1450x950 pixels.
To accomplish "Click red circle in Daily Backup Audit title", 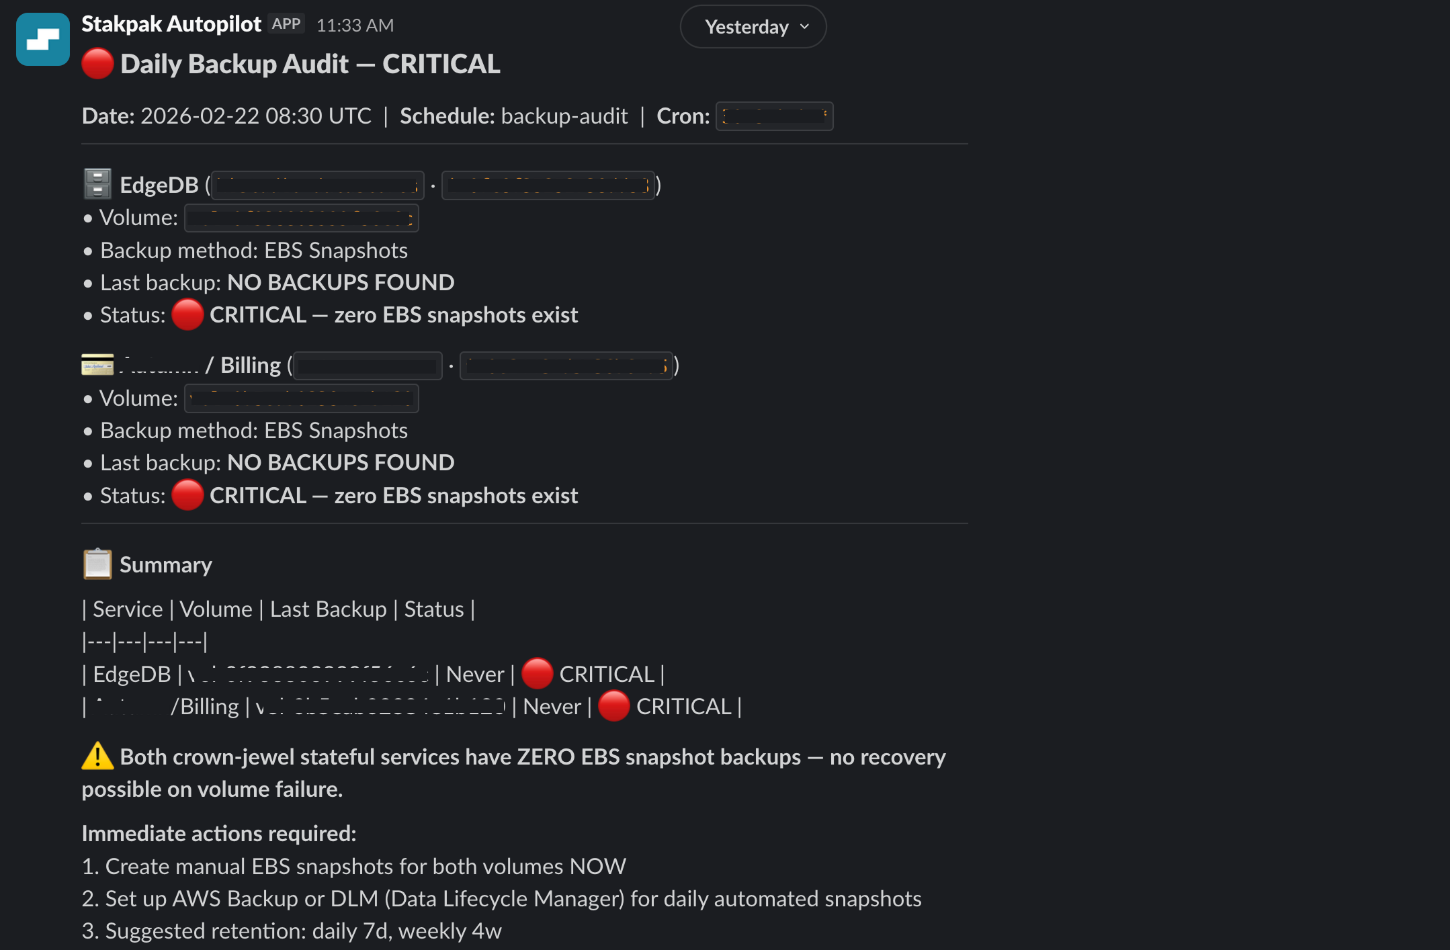I will (x=97, y=64).
